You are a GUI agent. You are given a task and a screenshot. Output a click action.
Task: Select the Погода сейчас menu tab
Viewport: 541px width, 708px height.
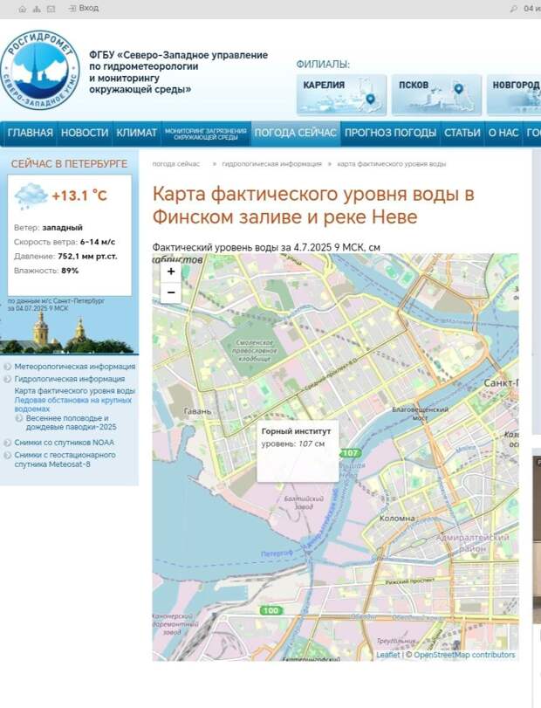[296, 133]
